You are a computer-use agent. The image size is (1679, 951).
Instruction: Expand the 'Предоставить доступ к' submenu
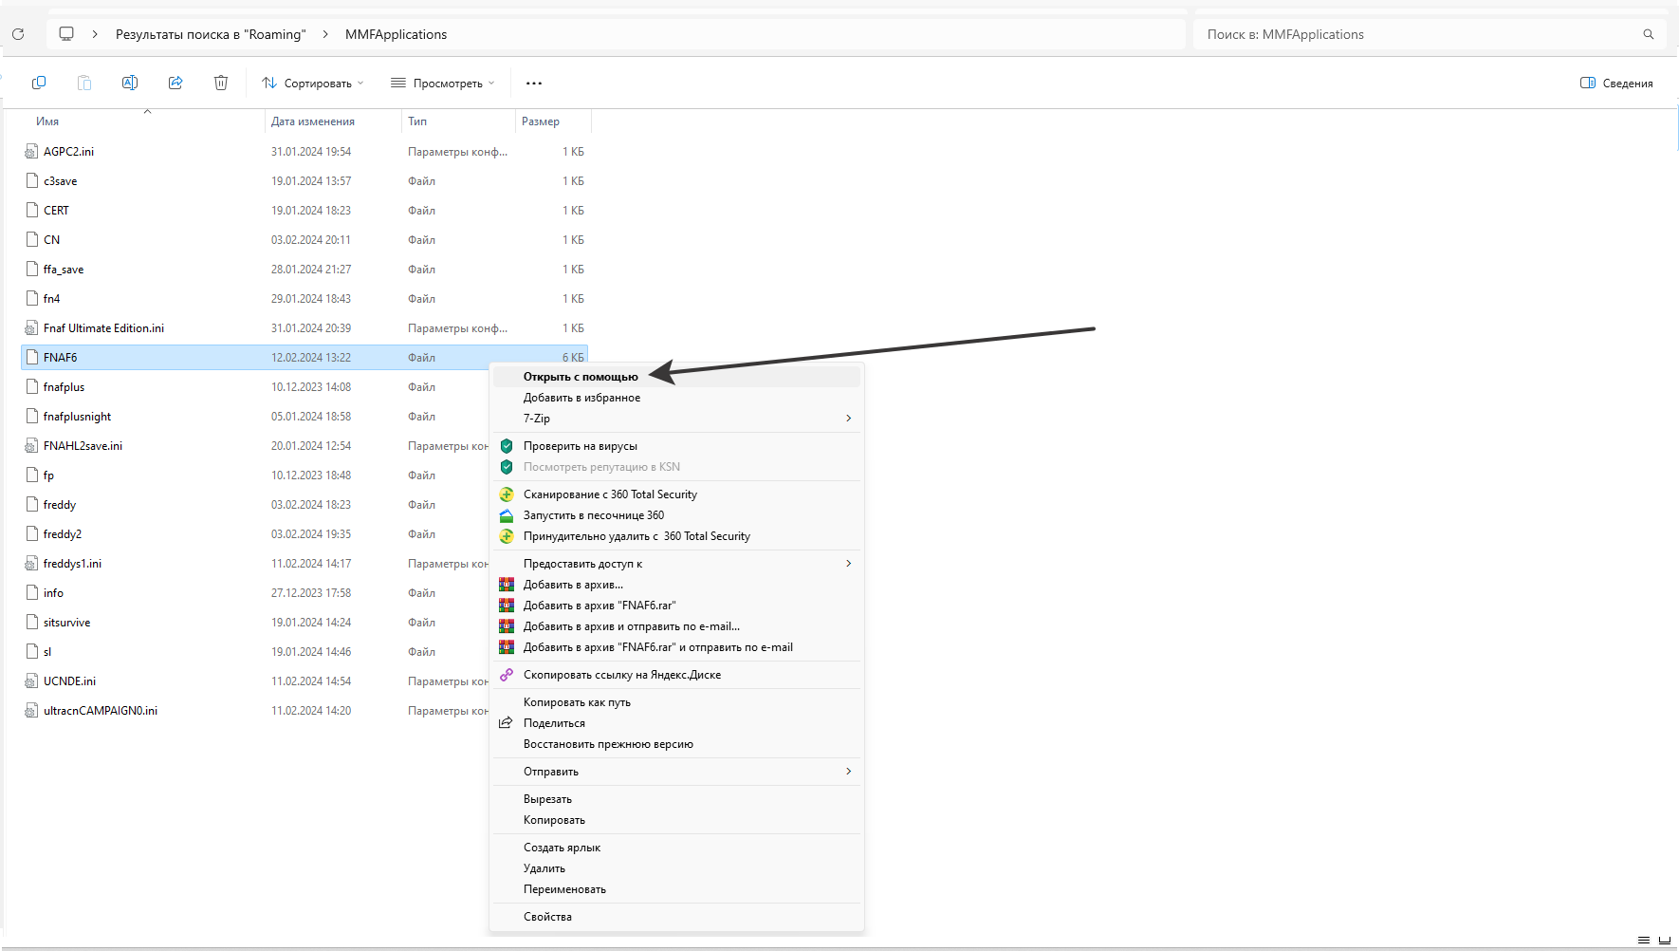pos(848,564)
